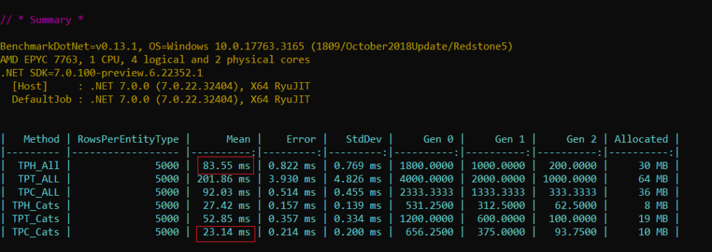Click the 0.769 ms StdDev value

pyautogui.click(x=358, y=166)
